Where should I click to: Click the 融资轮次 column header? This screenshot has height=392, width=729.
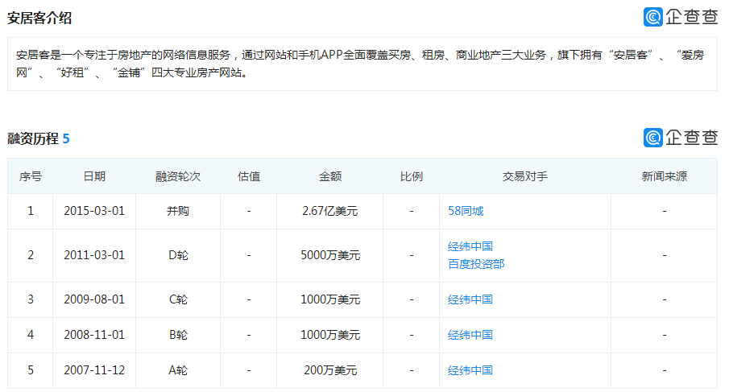pyautogui.click(x=178, y=176)
